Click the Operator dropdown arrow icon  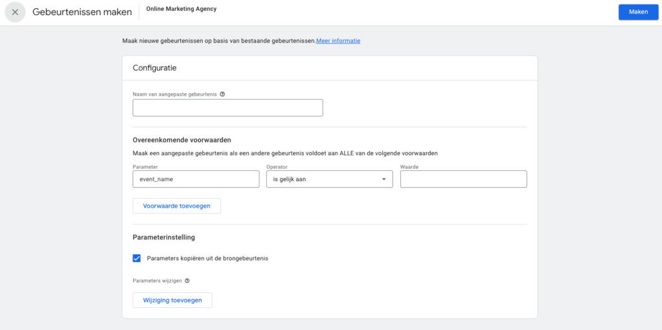click(384, 179)
